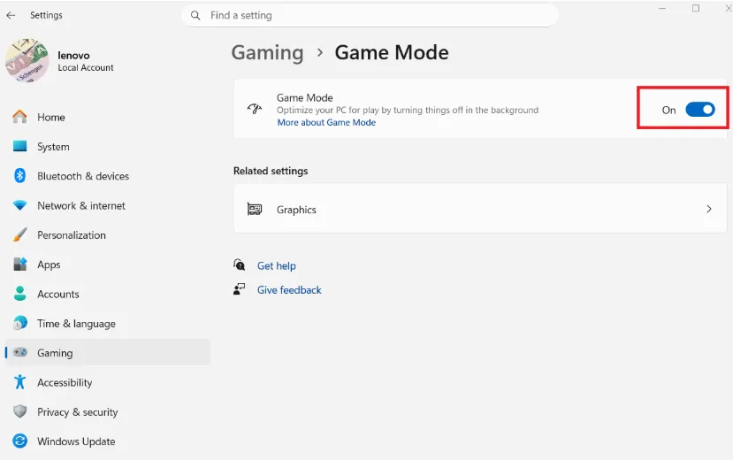This screenshot has height=460, width=733.
Task: Click the Related settings heading
Action: pyautogui.click(x=271, y=171)
